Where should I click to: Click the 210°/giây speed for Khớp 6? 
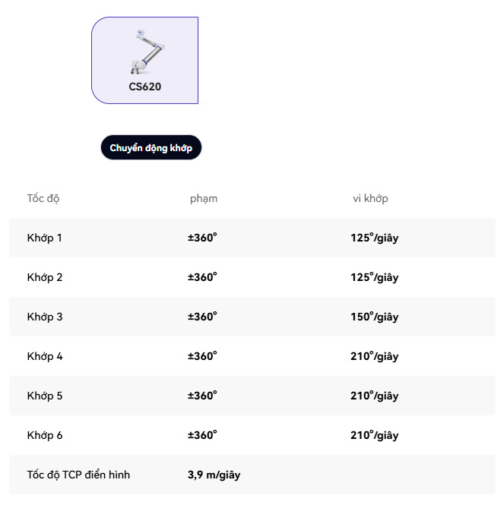(374, 435)
